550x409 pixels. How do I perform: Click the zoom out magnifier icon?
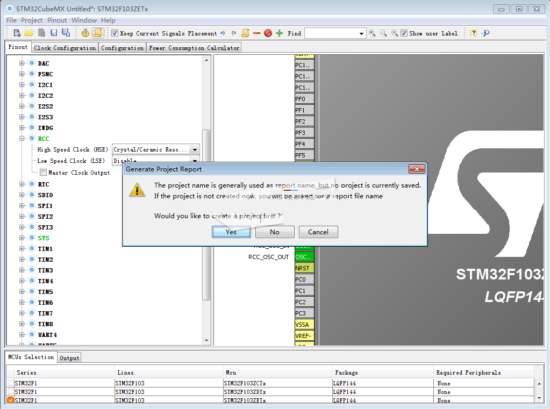[395, 33]
